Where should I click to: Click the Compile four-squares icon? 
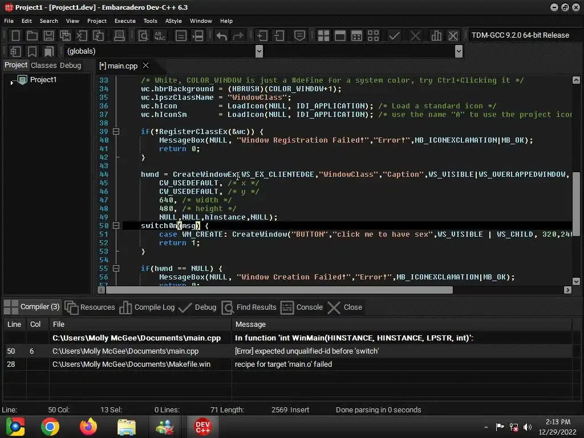[x=323, y=36]
